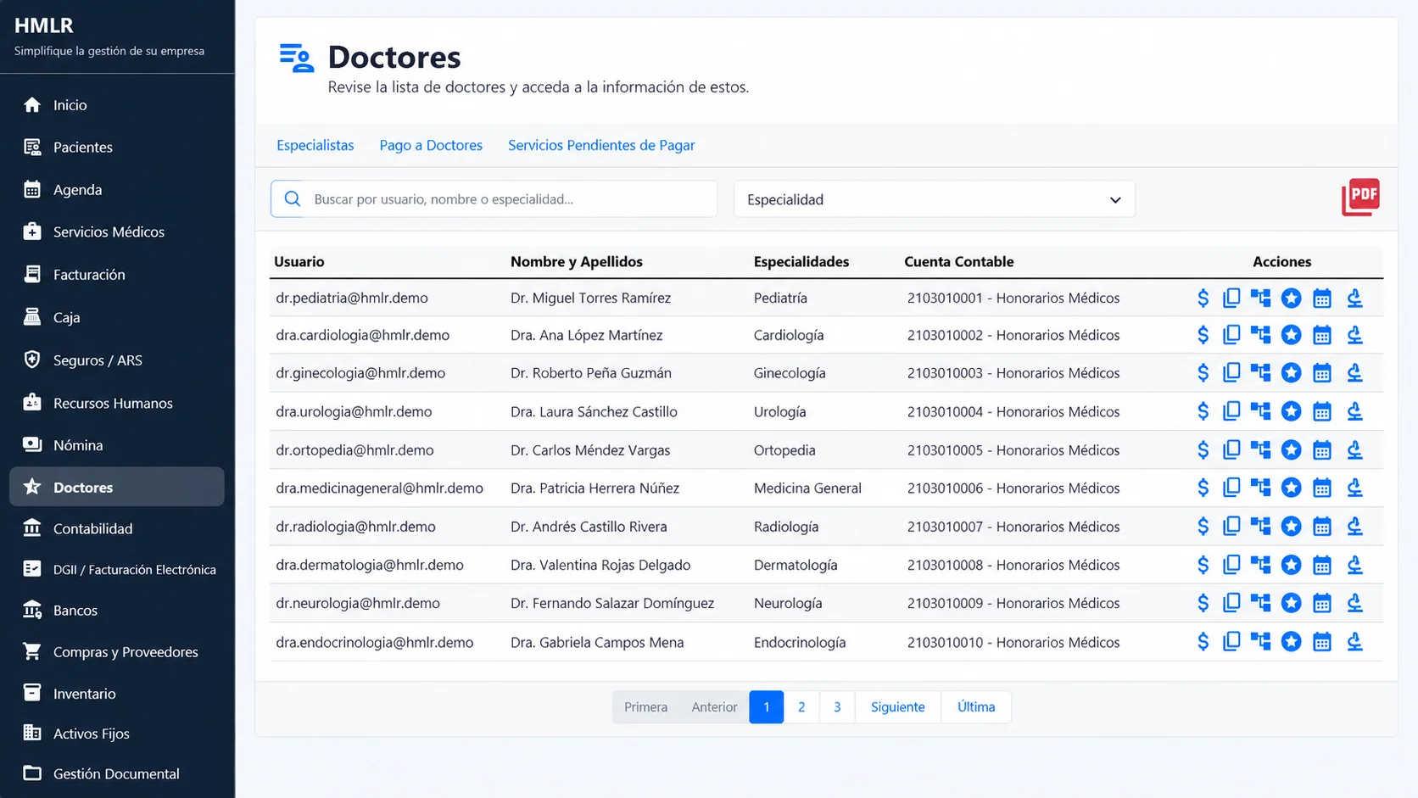
Task: Open the Pago a Doctores tab
Action: 431,145
